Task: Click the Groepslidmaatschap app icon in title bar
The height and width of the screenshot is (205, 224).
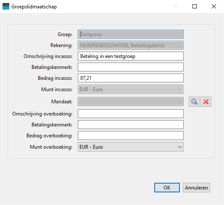Action: click(x=6, y=6)
